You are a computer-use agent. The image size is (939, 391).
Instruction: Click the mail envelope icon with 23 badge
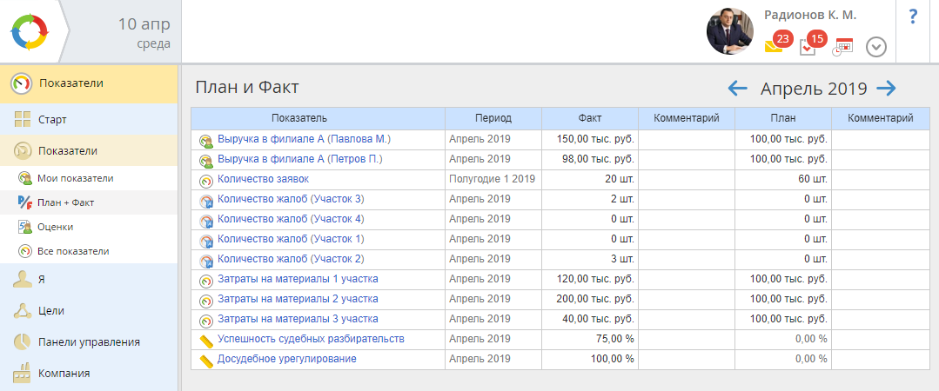[x=773, y=46]
